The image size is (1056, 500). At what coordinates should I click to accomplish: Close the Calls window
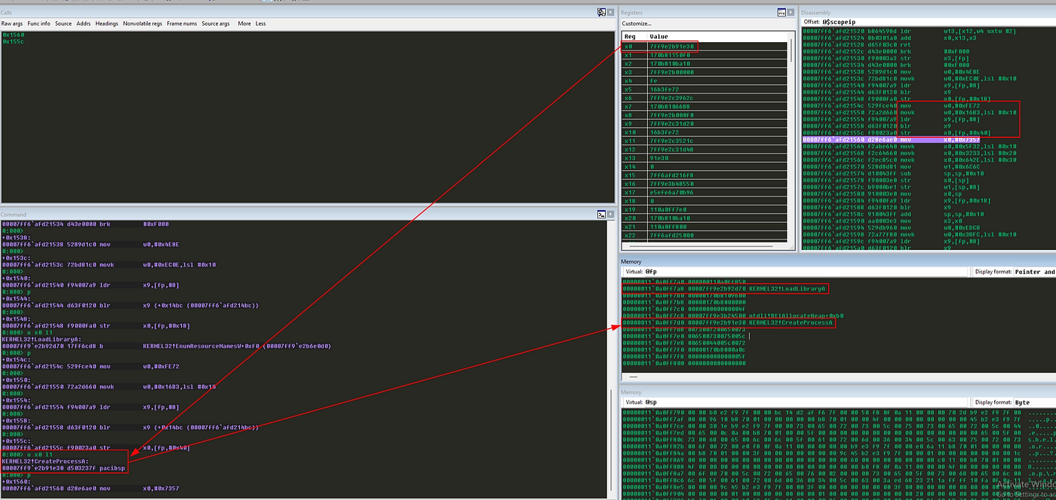(x=610, y=12)
